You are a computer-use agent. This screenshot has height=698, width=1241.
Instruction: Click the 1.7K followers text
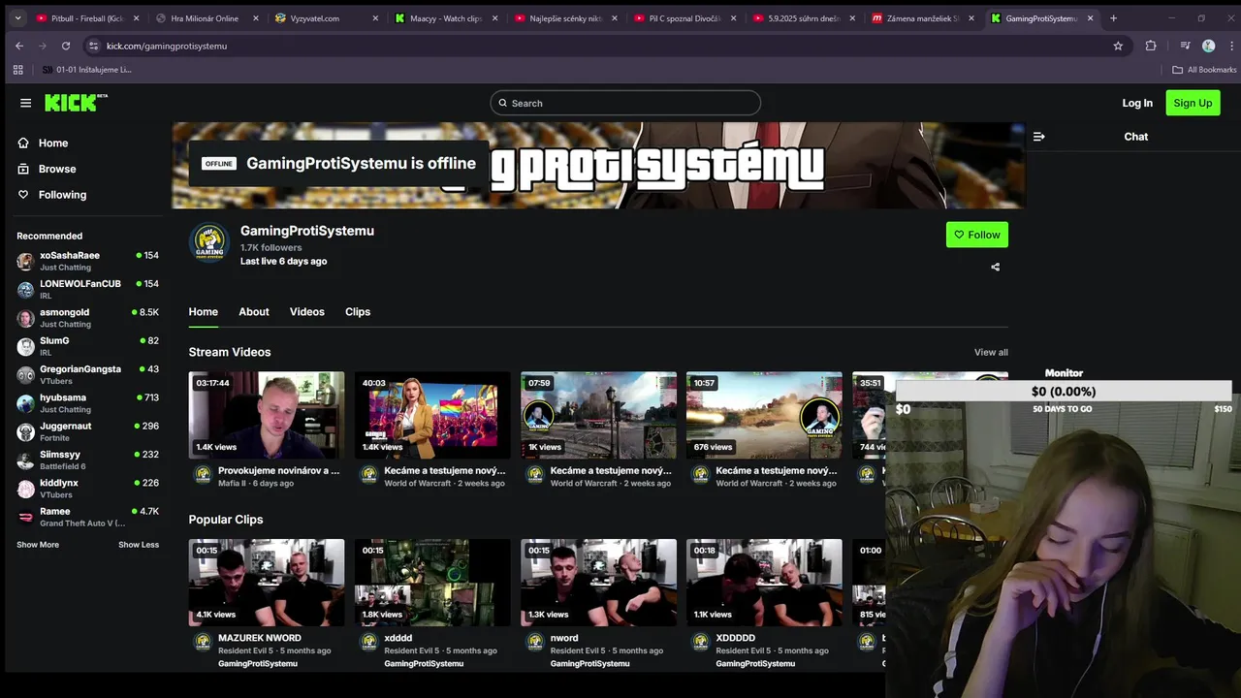tap(271, 247)
